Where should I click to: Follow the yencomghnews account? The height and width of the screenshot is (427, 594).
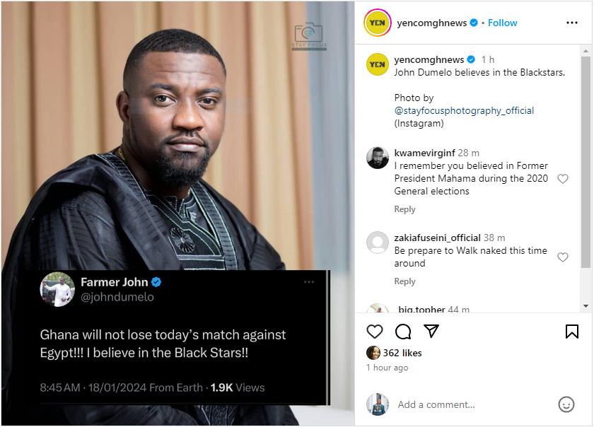pyautogui.click(x=503, y=23)
